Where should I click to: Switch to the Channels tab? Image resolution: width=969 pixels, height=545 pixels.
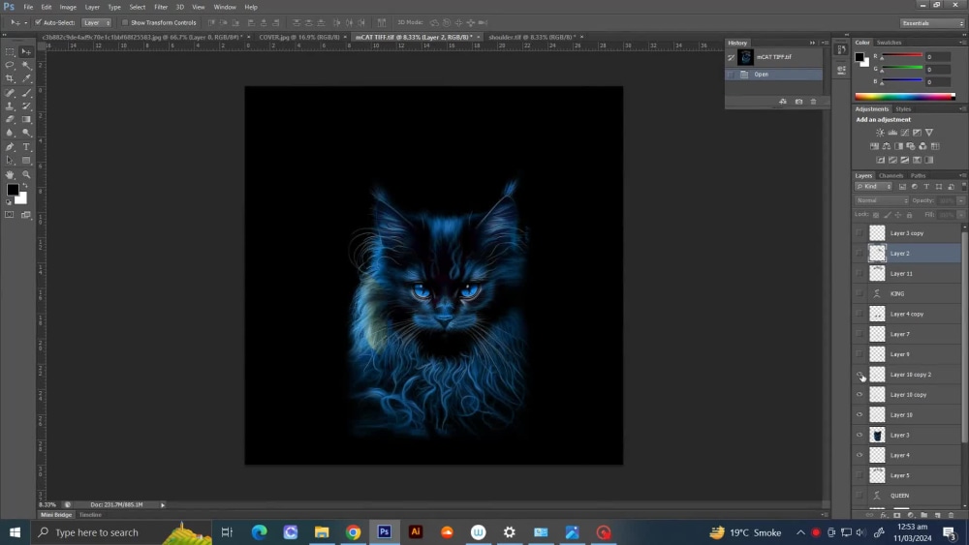point(891,176)
